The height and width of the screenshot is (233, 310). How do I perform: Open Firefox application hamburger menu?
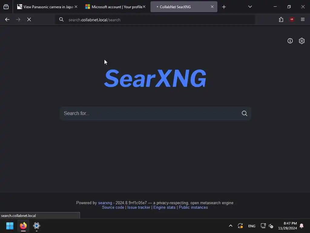click(x=303, y=19)
